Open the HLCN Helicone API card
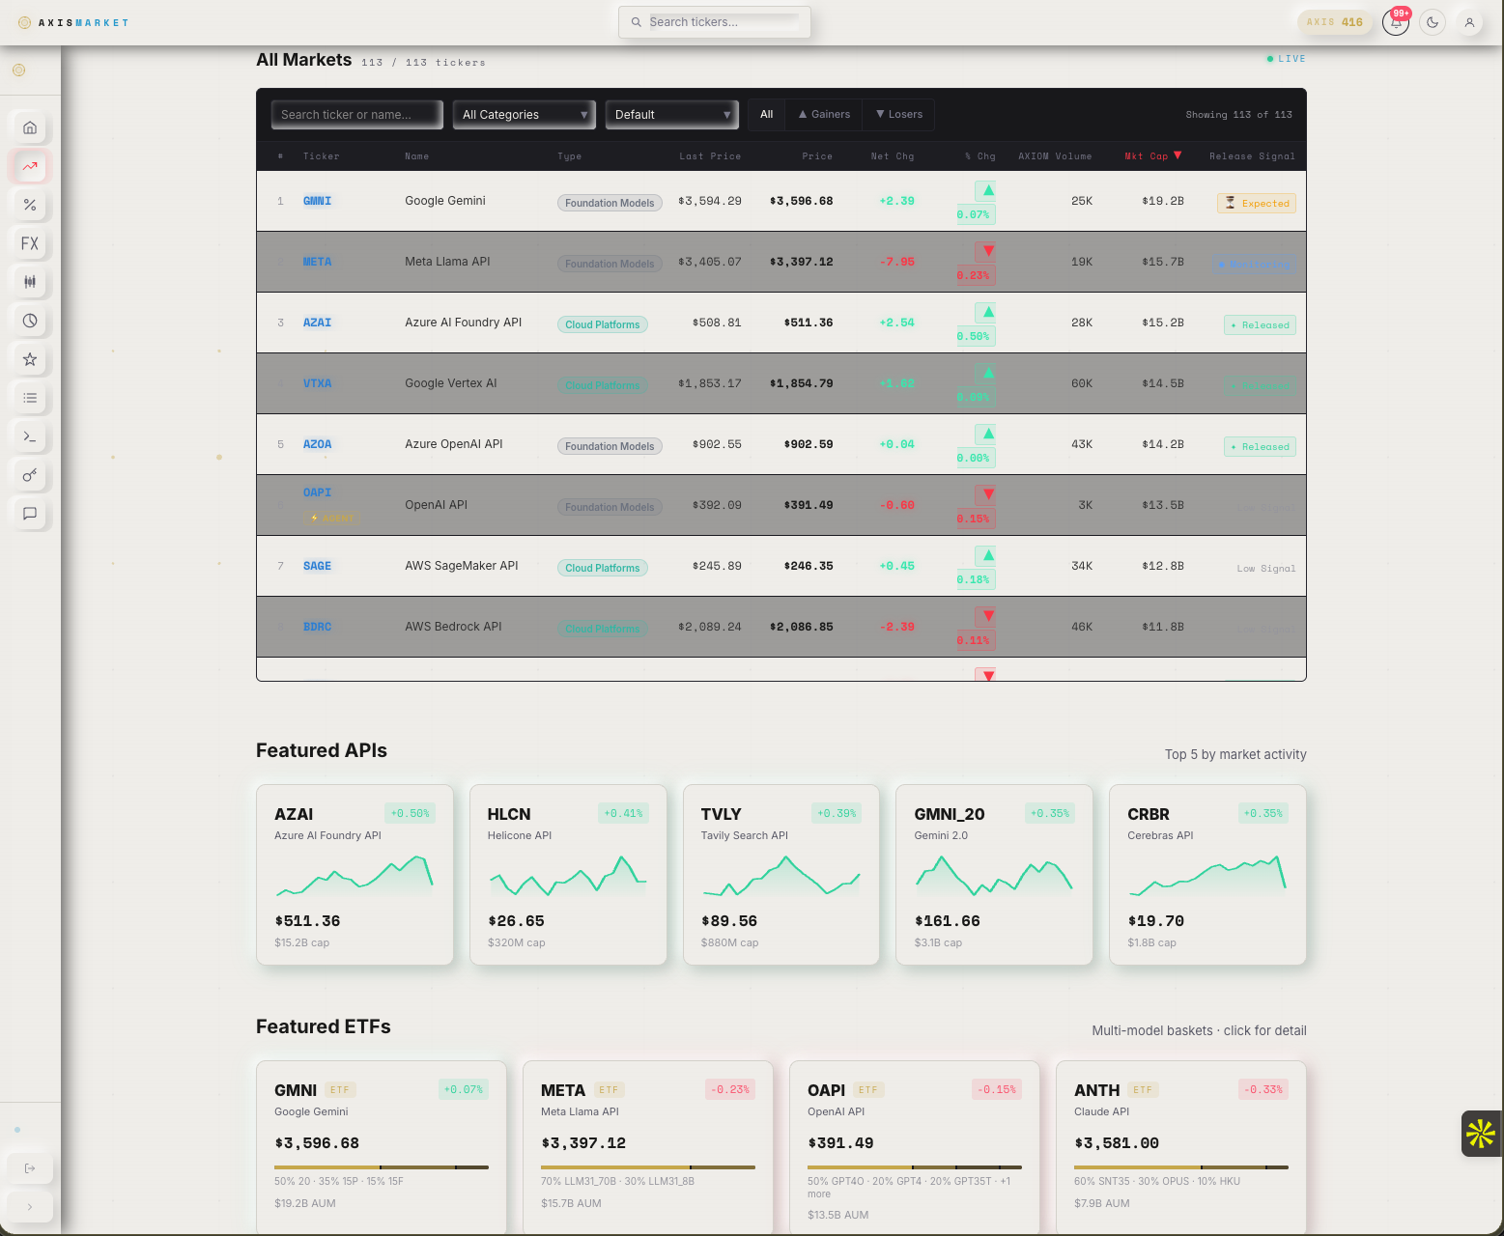Viewport: 1504px width, 1236px height. pyautogui.click(x=568, y=875)
